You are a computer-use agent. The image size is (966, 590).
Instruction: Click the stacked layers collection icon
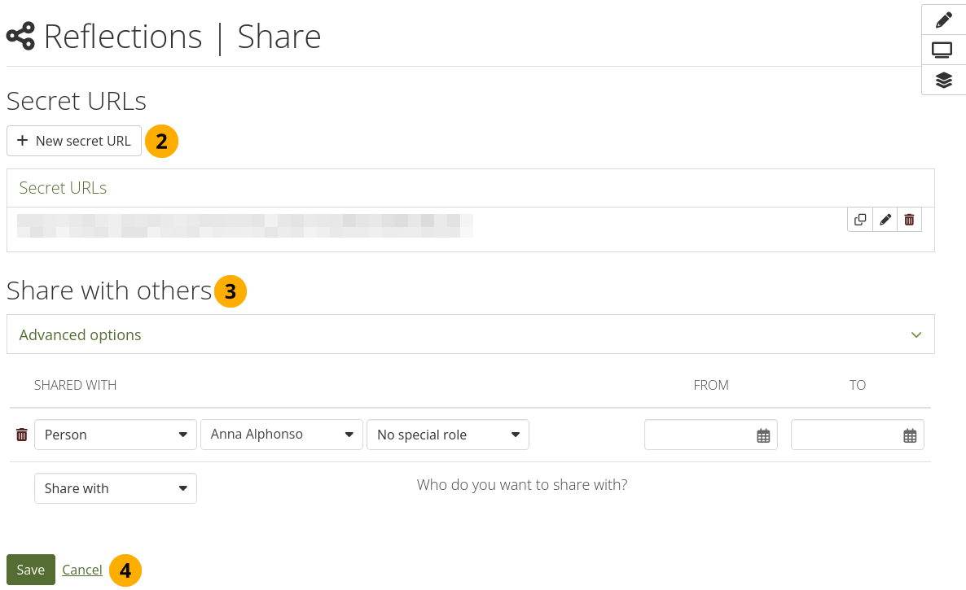point(943,80)
